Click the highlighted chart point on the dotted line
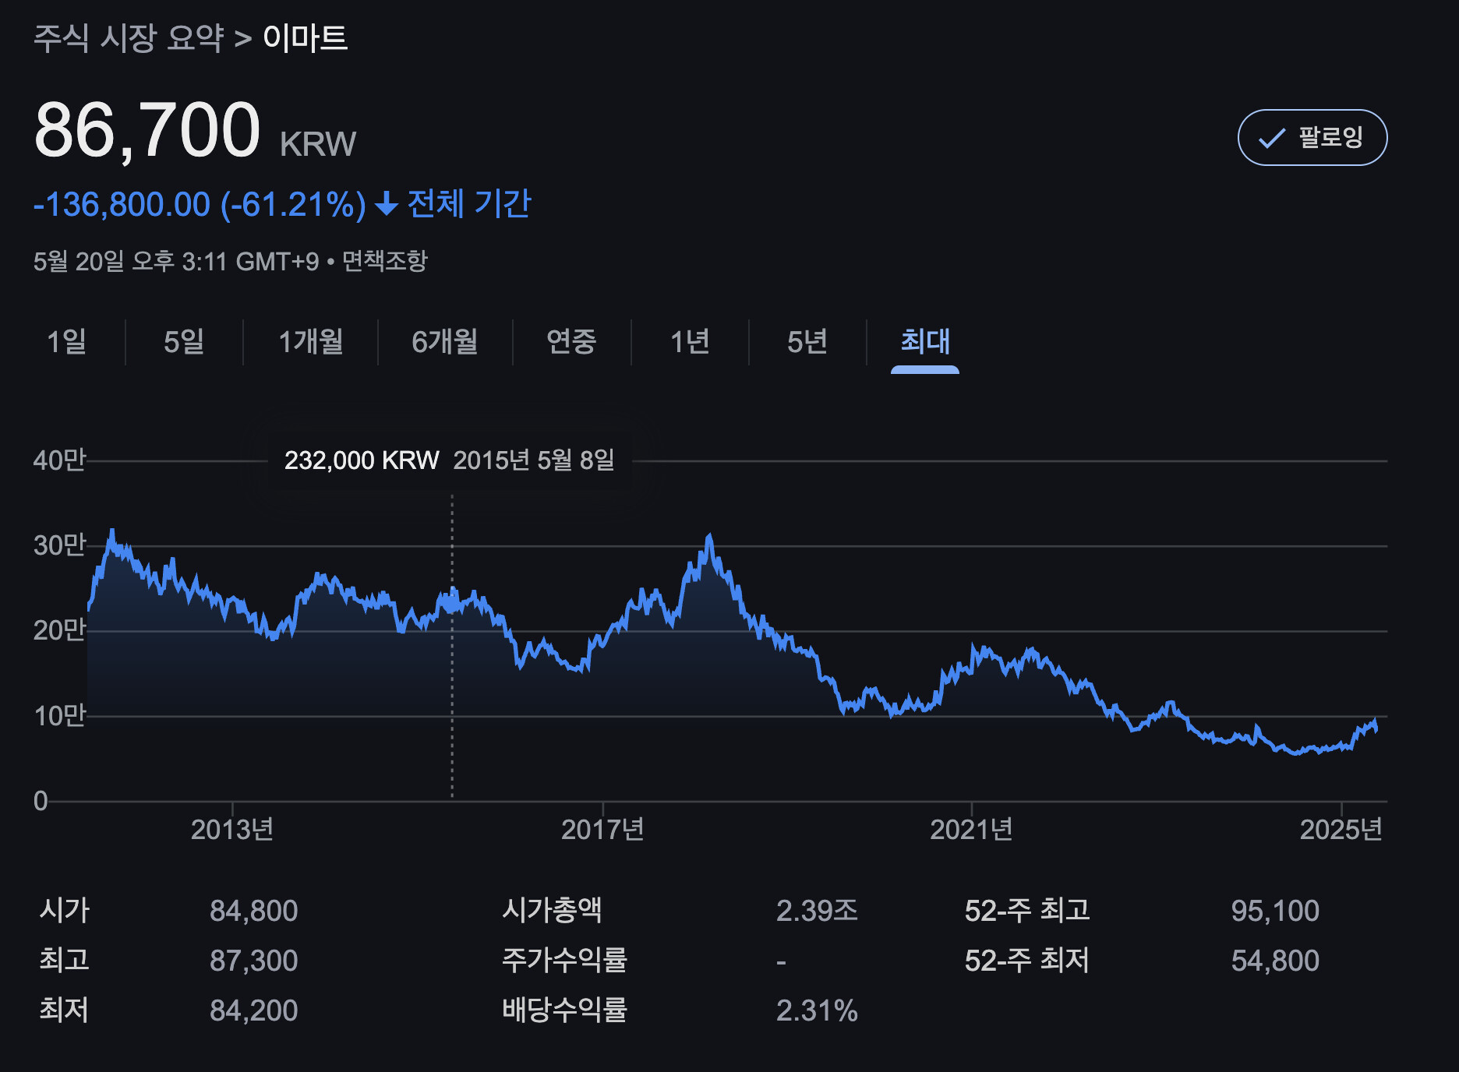 [x=452, y=603]
